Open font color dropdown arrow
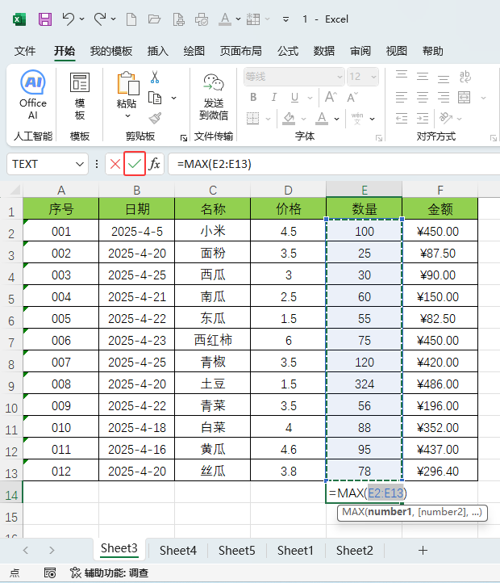The image size is (500, 583). tap(336, 119)
